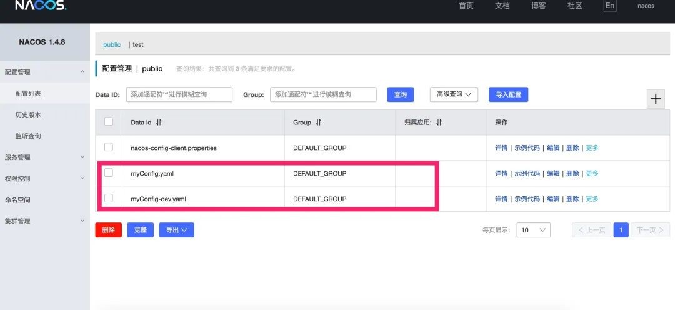
Task: Click the blue 查询 button
Action: [401, 94]
